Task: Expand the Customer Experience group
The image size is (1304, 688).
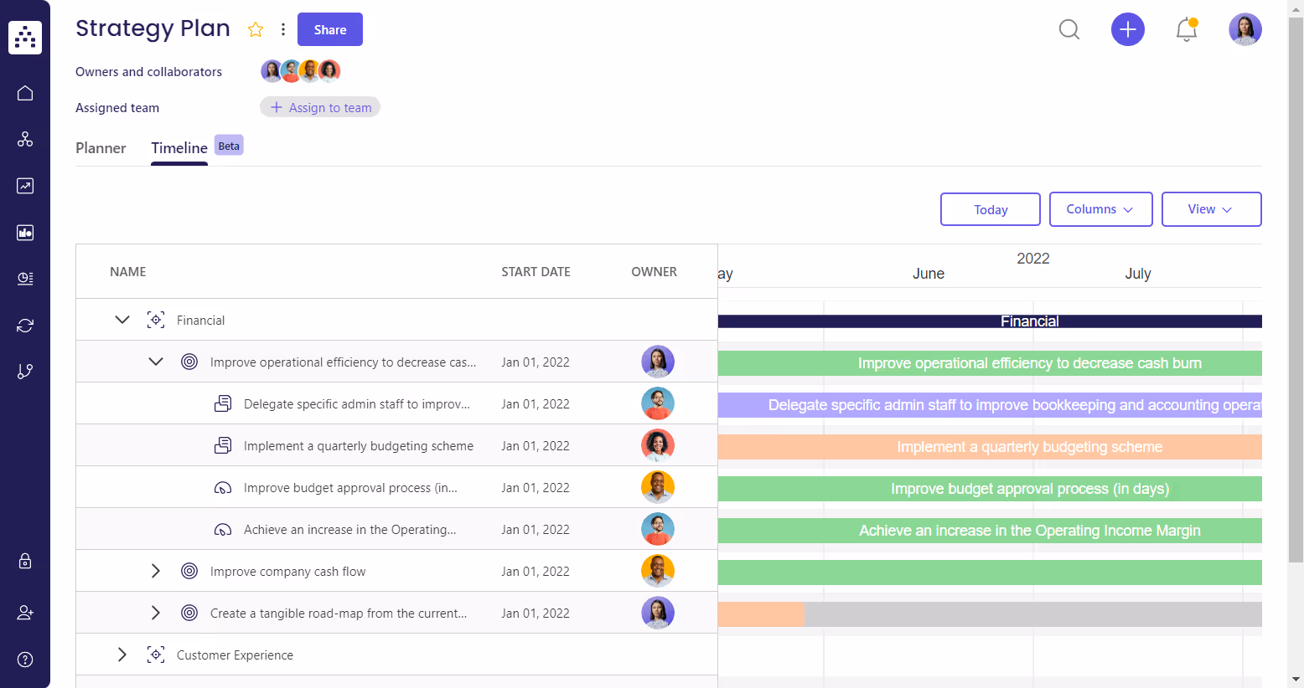Action: [x=122, y=655]
